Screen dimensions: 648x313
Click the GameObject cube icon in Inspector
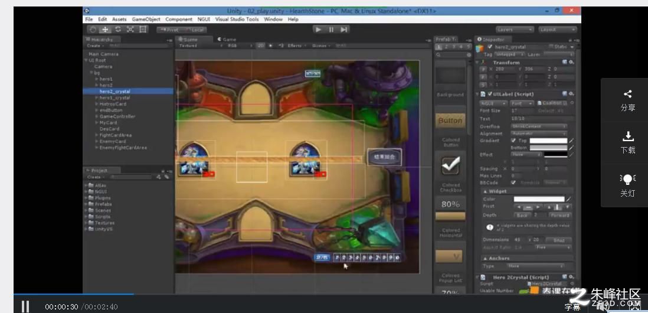tap(480, 48)
